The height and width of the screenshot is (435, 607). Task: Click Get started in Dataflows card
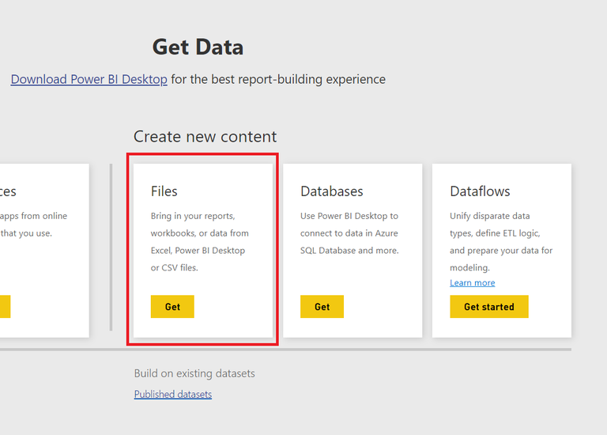click(x=488, y=307)
